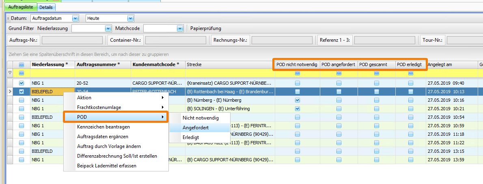Screen dimensions: 483x184
Task: Click the funnel icon in the filter row
Action: [x=10, y=73]
